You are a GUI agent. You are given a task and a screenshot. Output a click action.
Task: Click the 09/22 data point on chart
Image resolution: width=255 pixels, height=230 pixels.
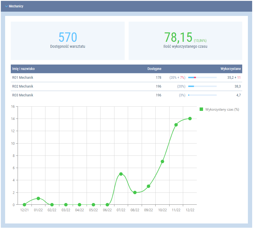(149, 186)
